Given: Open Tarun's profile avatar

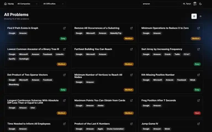Looking at the screenshot, I should 195,4.
